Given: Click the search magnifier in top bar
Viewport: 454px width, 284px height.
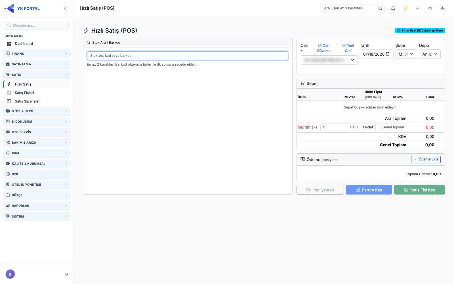Looking at the screenshot, I should click(380, 9).
